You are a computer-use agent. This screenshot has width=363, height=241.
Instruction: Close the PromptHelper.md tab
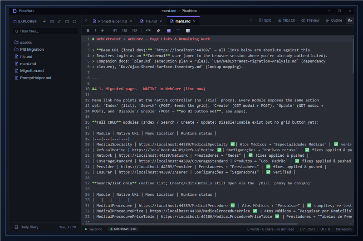131,21
